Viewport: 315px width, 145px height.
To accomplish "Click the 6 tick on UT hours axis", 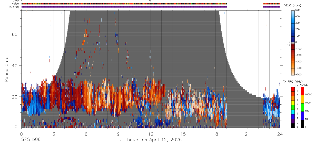I will (86, 134).
